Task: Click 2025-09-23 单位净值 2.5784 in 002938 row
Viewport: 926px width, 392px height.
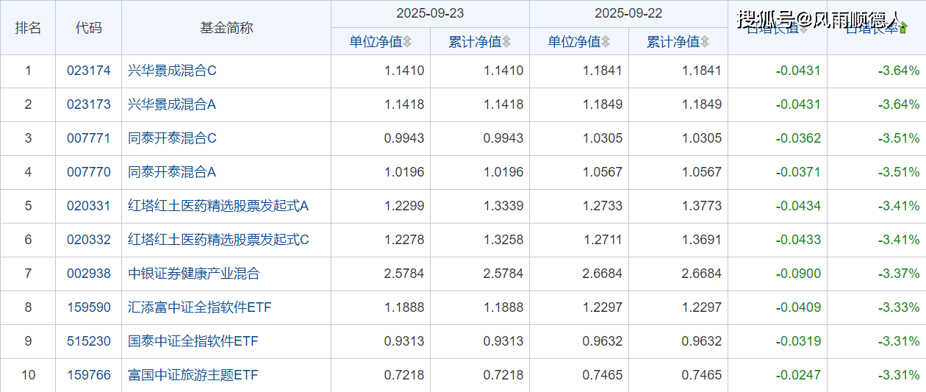Action: point(404,274)
